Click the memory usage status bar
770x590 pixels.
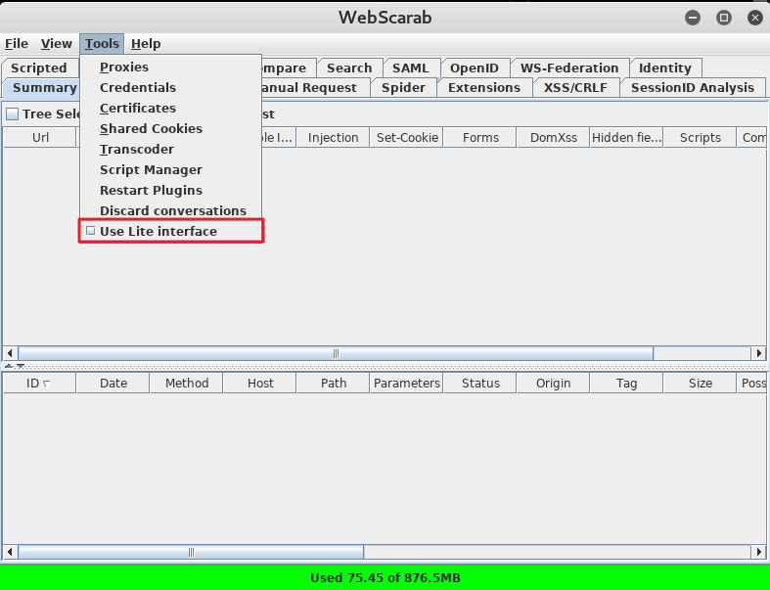[x=385, y=577]
